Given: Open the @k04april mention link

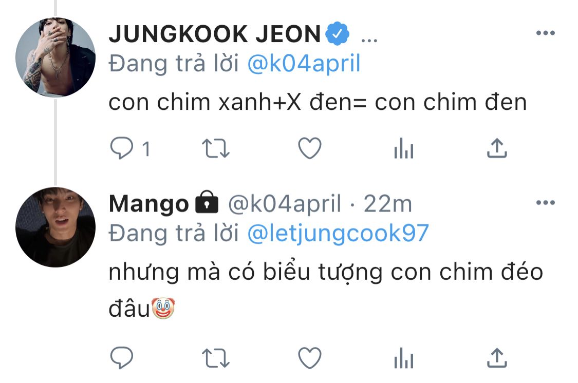Looking at the screenshot, I should point(304,63).
